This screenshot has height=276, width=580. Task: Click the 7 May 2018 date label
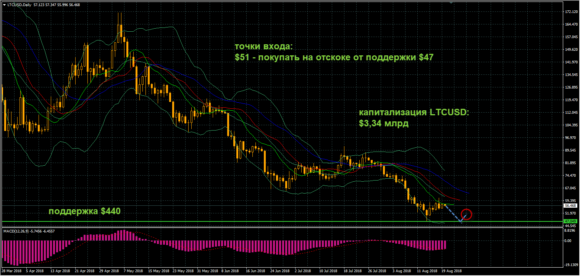(134, 271)
